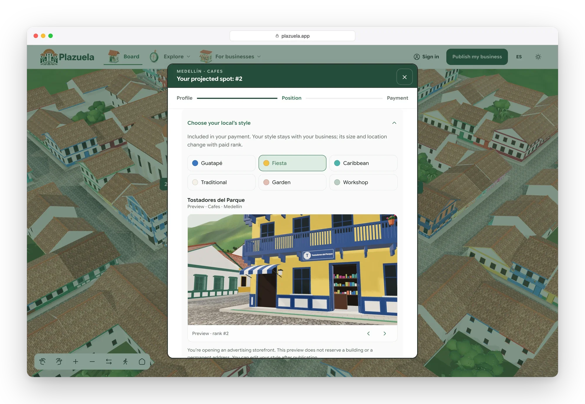Select the Caribbean style option
This screenshot has height=404, width=585.
click(363, 163)
